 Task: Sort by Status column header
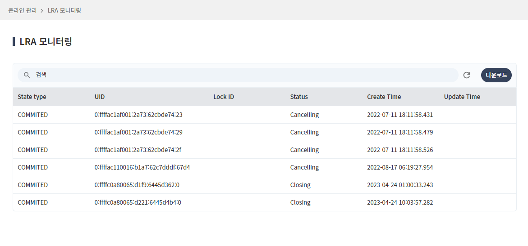tap(299, 97)
